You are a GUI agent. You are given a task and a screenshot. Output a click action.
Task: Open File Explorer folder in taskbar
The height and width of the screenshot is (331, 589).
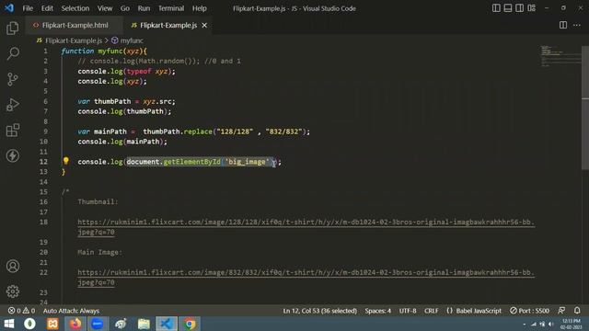[144, 324]
